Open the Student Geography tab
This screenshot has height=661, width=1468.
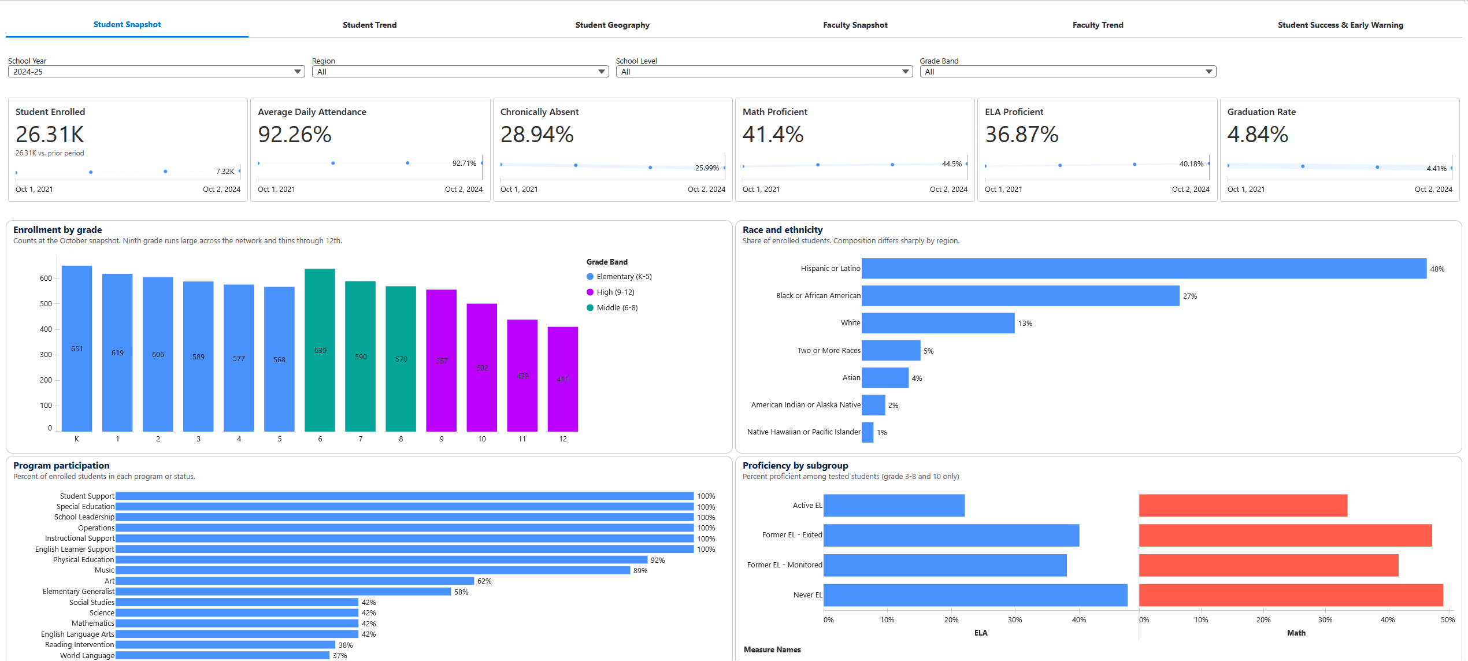click(x=612, y=25)
